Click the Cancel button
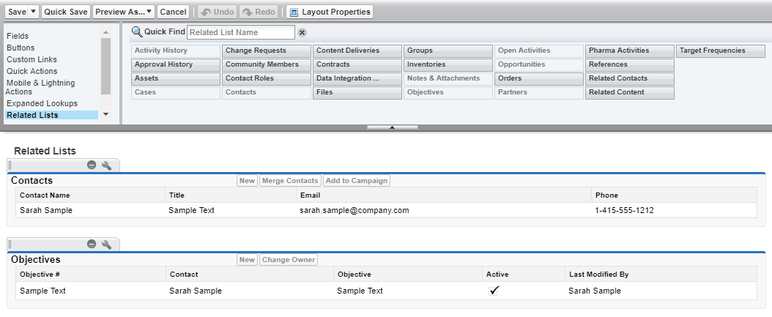Image resolution: width=772 pixels, height=317 pixels. (x=173, y=12)
